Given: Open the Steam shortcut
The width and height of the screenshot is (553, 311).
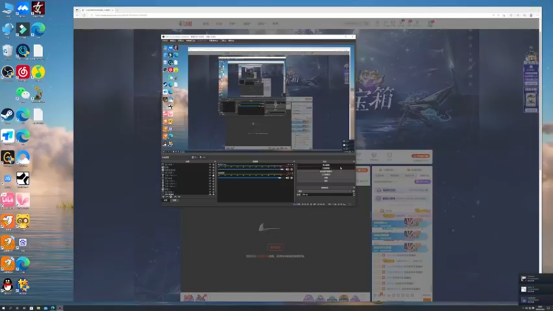Looking at the screenshot, I should pyautogui.click(x=8, y=115).
